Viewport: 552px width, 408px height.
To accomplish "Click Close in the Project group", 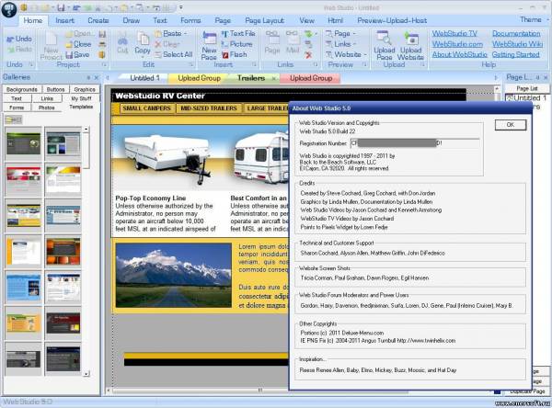I will [x=78, y=44].
